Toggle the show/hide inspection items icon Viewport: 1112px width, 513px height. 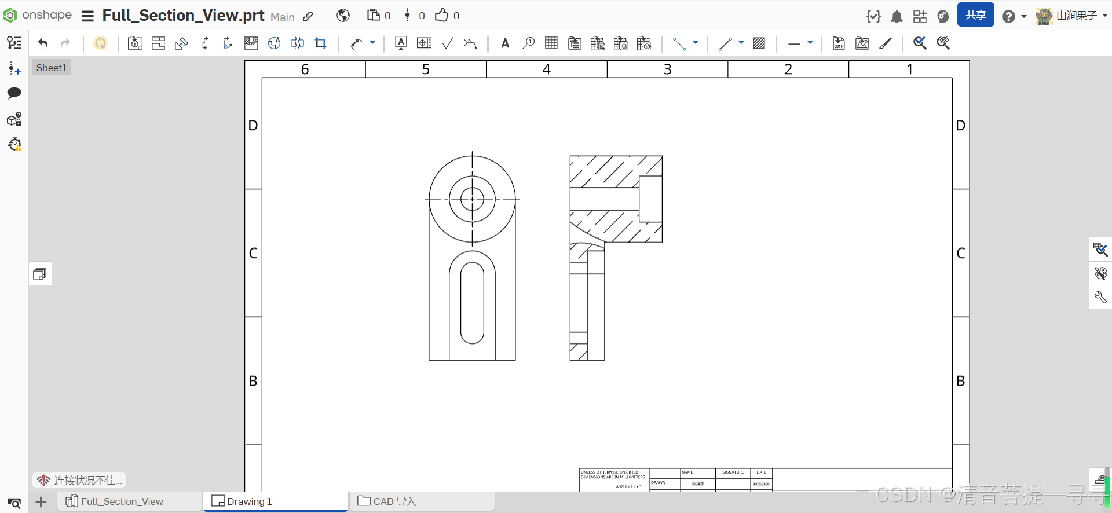(943, 43)
